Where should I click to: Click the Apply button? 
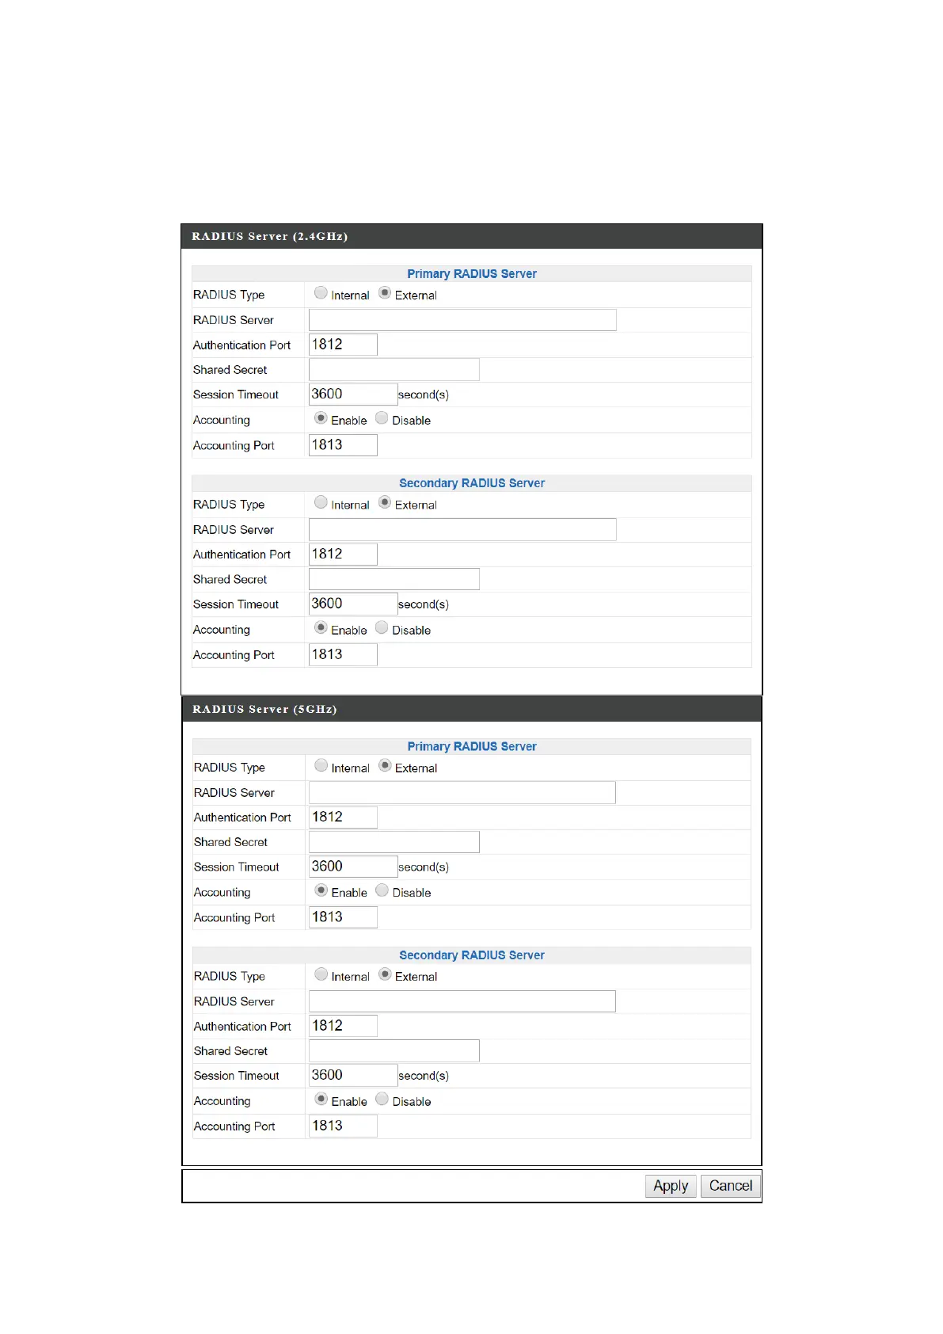coord(671,1186)
